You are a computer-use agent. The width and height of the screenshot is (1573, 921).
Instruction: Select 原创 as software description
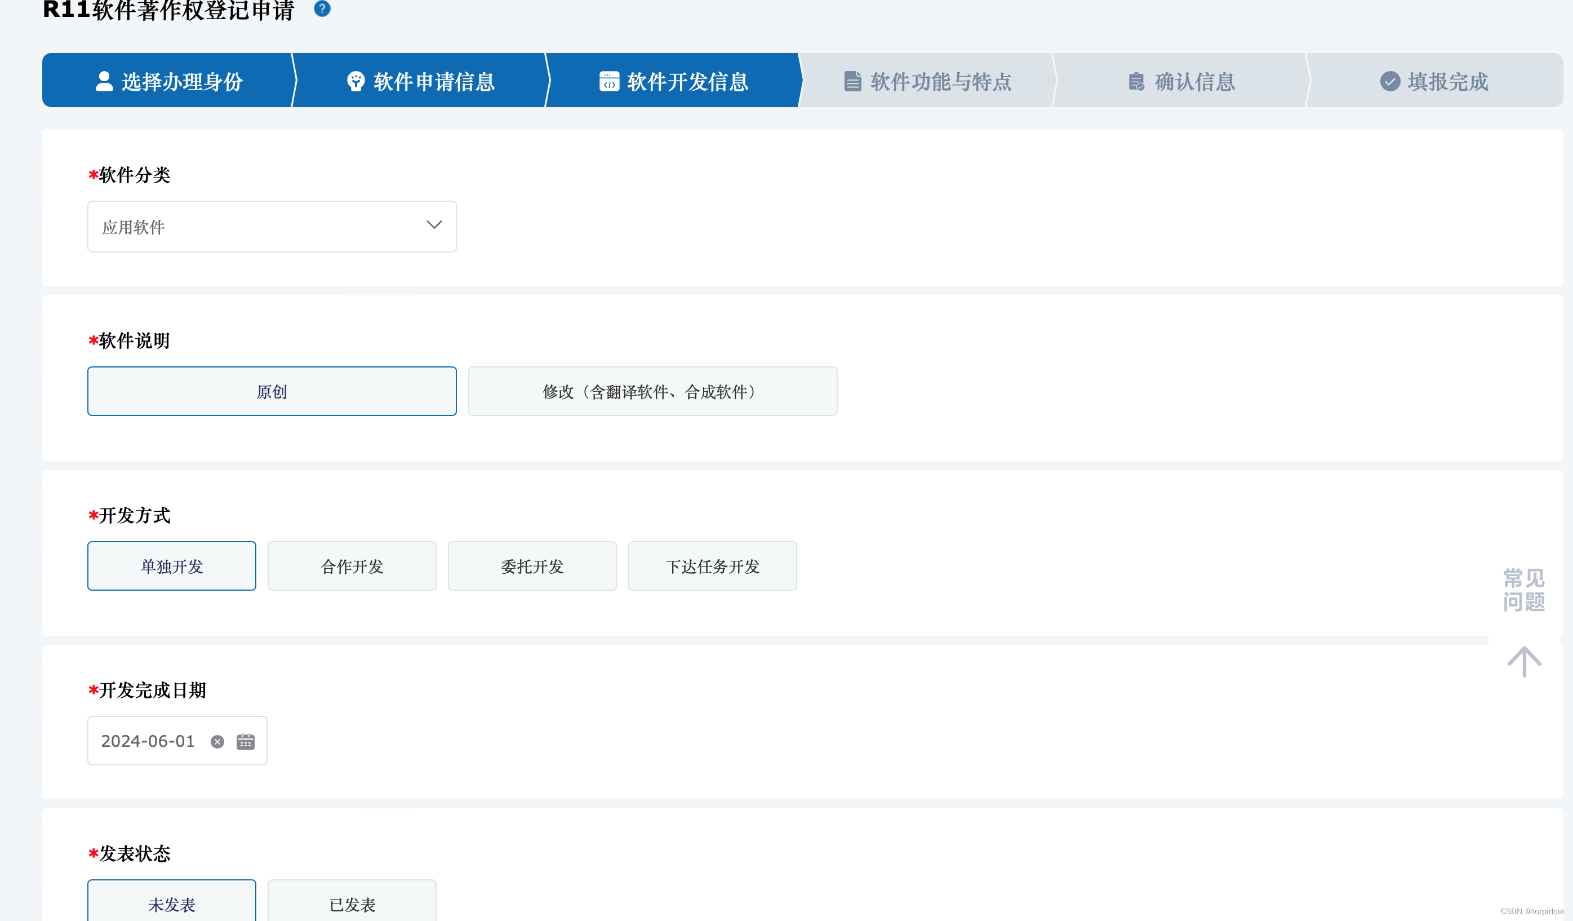[x=272, y=391]
